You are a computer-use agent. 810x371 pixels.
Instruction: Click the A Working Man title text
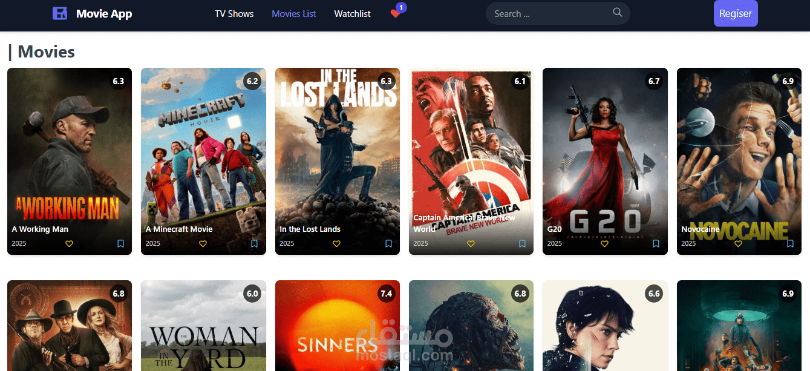pyautogui.click(x=40, y=229)
